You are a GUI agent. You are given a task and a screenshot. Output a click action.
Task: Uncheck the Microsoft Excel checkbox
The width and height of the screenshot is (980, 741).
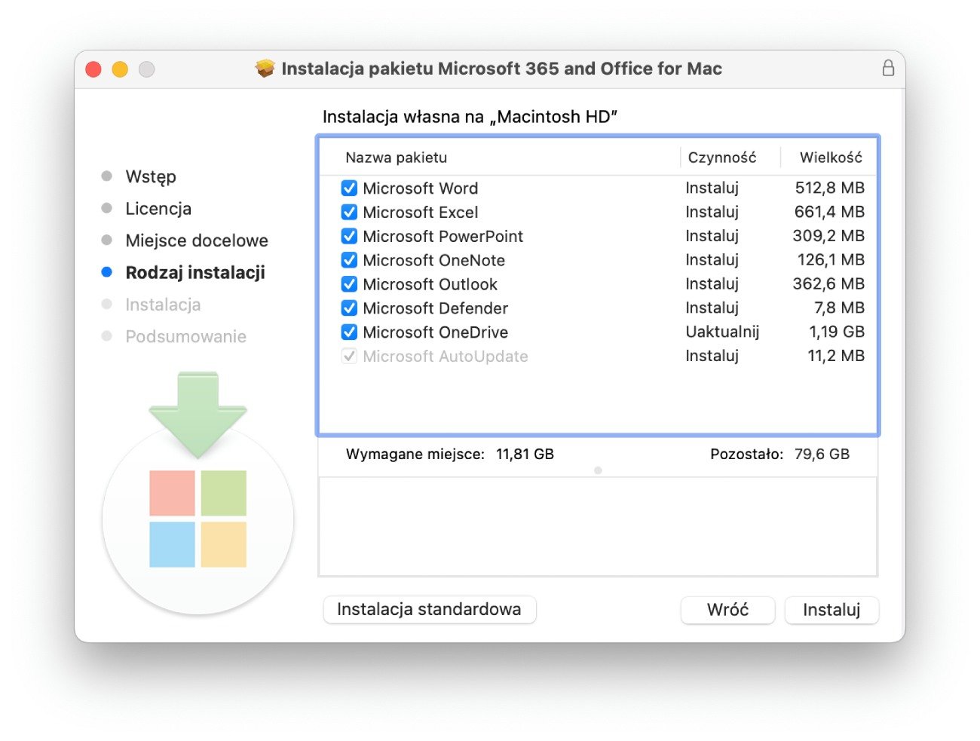349,212
